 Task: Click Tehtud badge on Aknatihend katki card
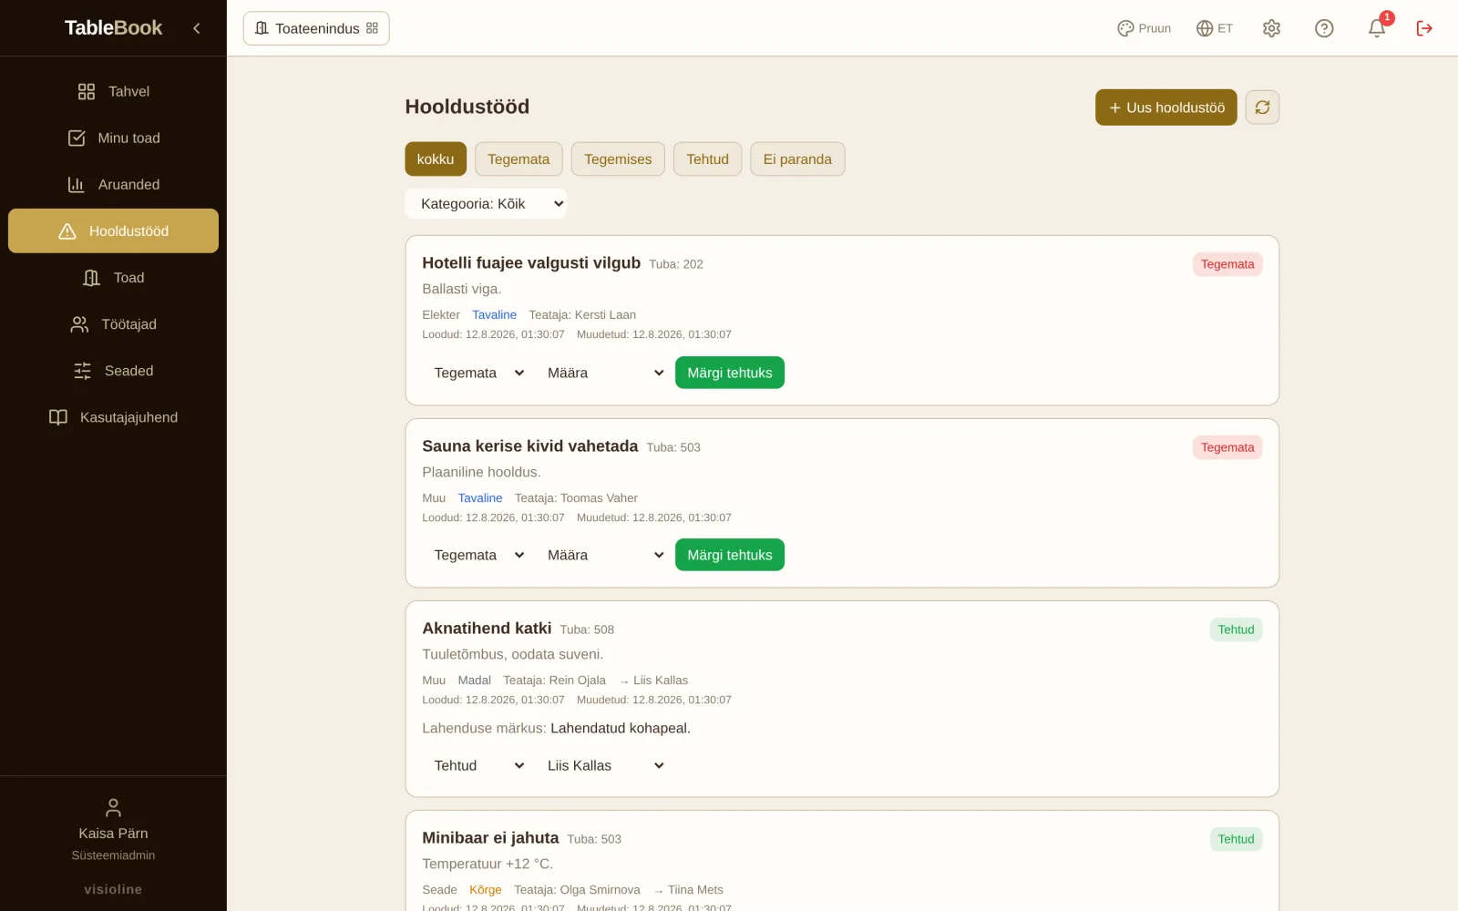(1236, 630)
